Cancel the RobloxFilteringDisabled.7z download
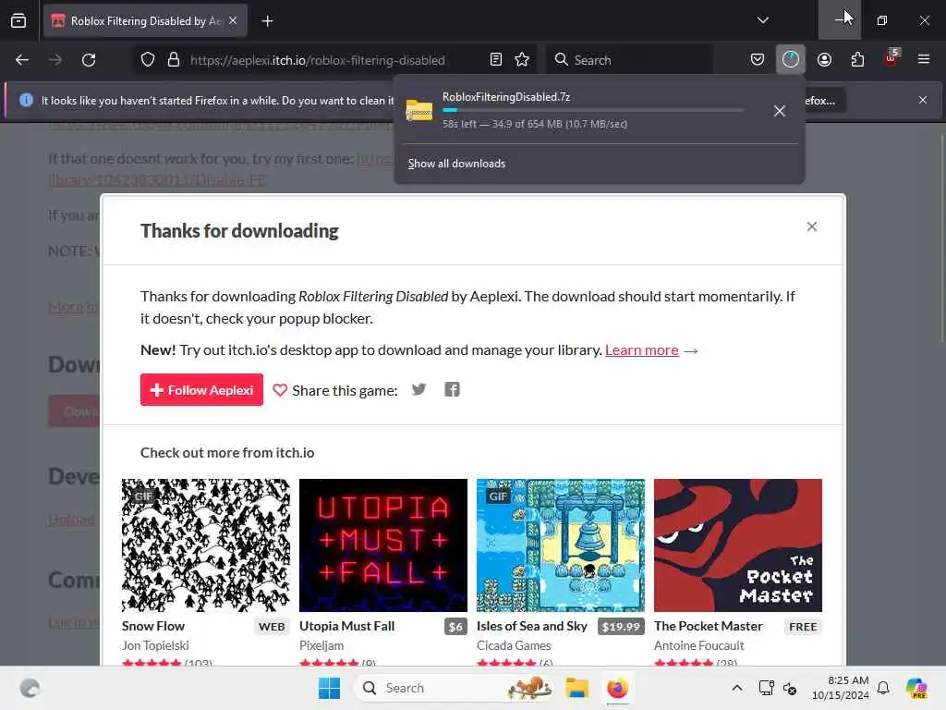 pos(780,111)
